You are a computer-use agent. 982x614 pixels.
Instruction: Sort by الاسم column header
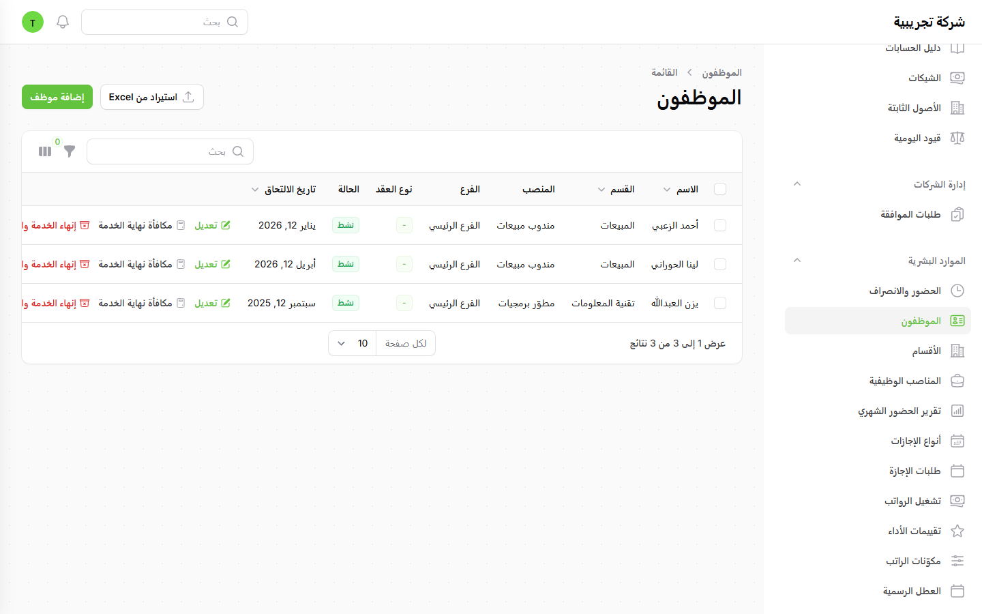(x=681, y=189)
